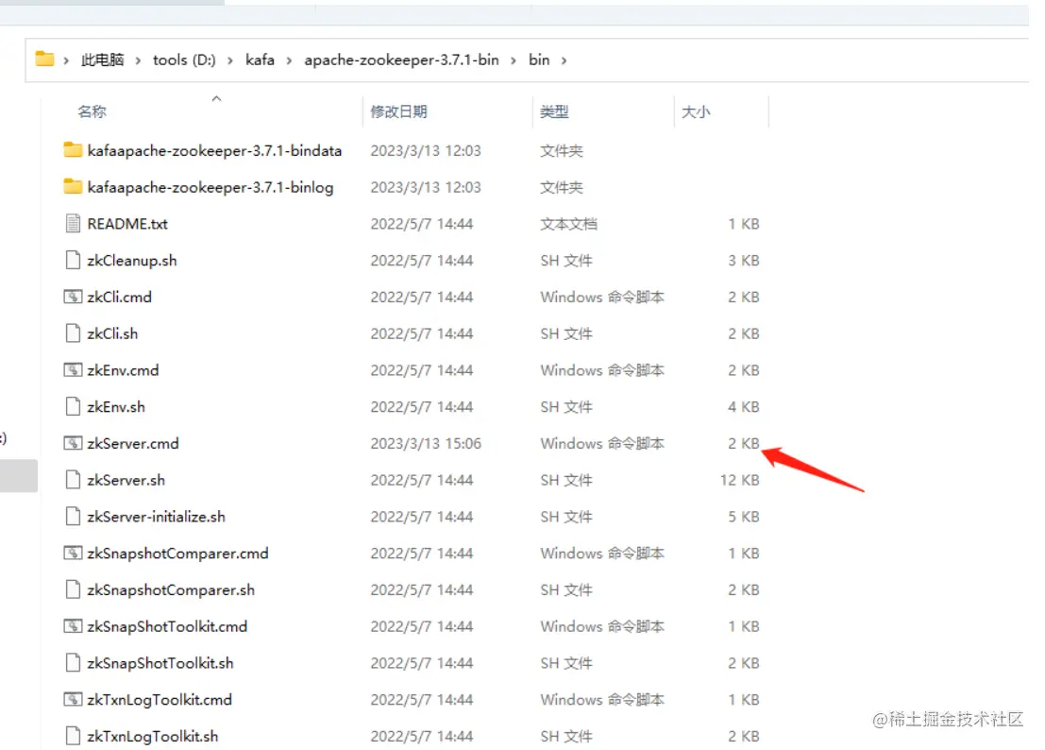This screenshot has width=1045, height=750.
Task: Go to tools (D:) in address bar
Action: click(x=184, y=60)
